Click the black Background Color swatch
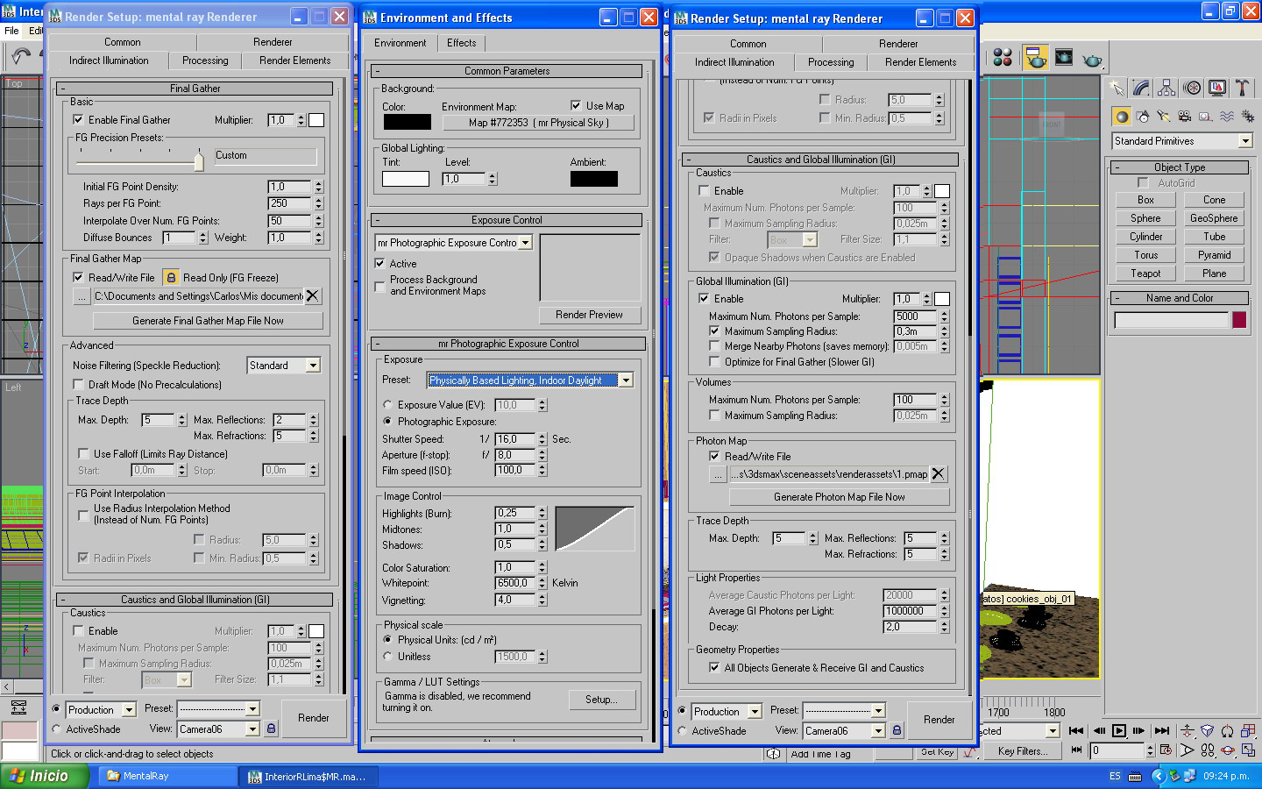 (x=407, y=122)
